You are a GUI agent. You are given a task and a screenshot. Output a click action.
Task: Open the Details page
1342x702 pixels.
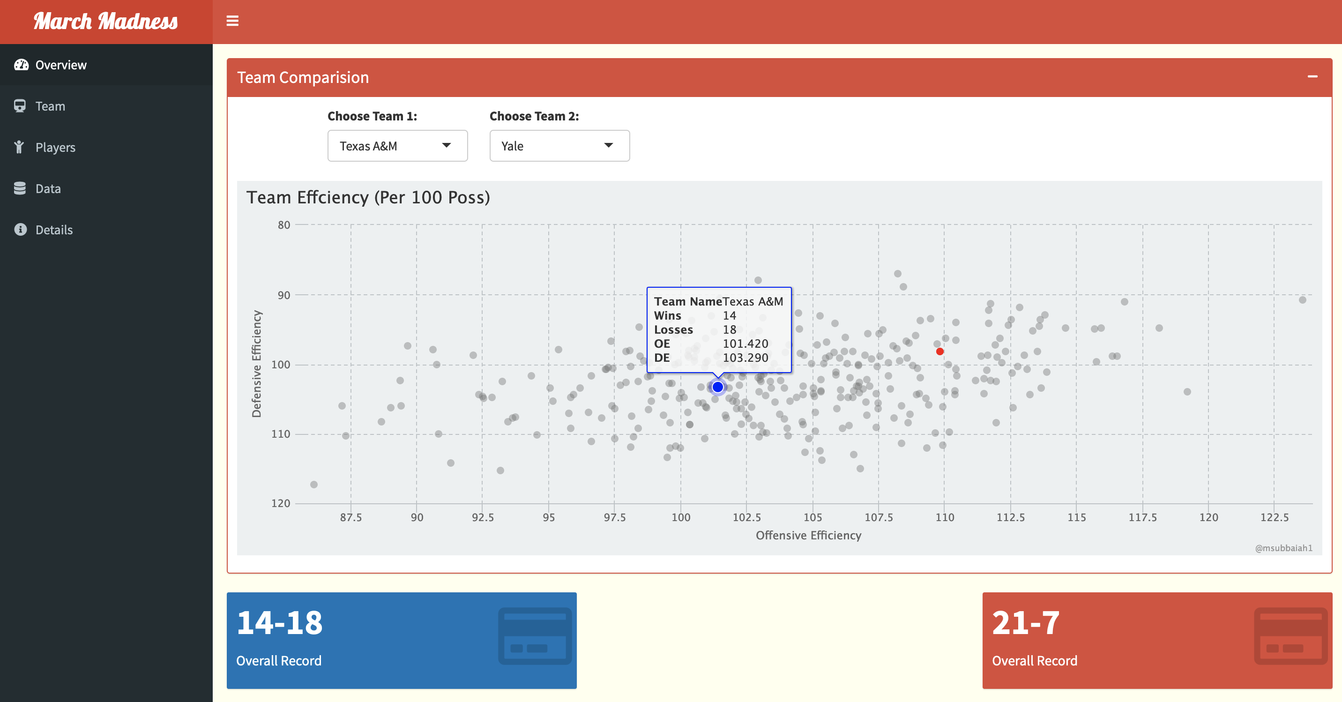(106, 229)
